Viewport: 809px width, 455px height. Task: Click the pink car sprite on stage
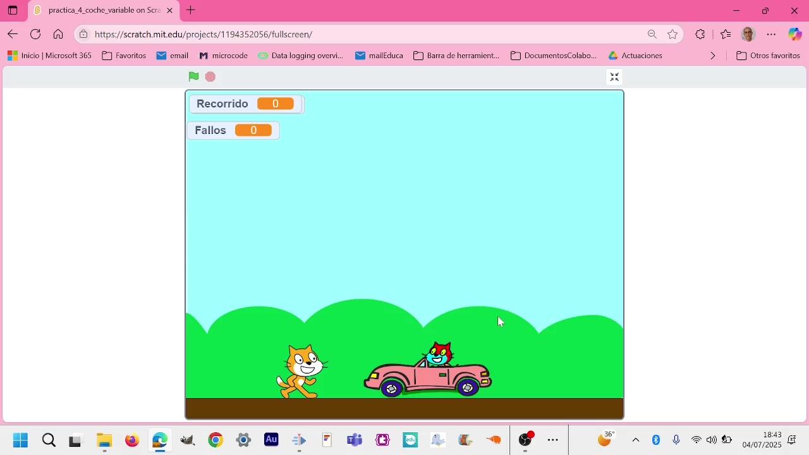[428, 370]
